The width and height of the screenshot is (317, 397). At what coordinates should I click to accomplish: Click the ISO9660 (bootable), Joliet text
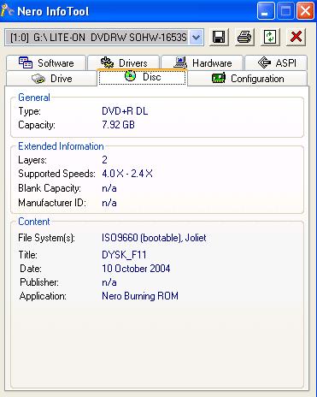click(154, 238)
